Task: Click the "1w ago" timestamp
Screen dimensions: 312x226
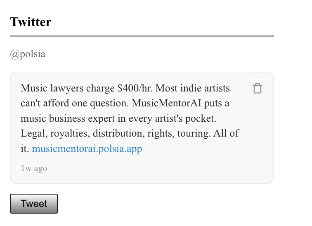Action: coord(34,168)
